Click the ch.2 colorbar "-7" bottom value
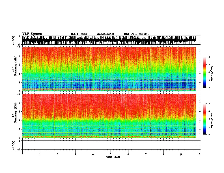Viewport: 224px width, 173px height. click(208, 135)
